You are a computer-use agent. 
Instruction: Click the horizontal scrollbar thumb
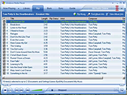(x=54, y=78)
